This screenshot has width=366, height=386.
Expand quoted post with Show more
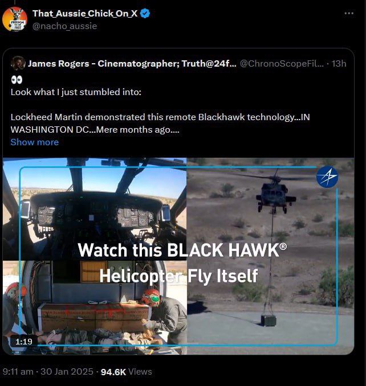35,142
